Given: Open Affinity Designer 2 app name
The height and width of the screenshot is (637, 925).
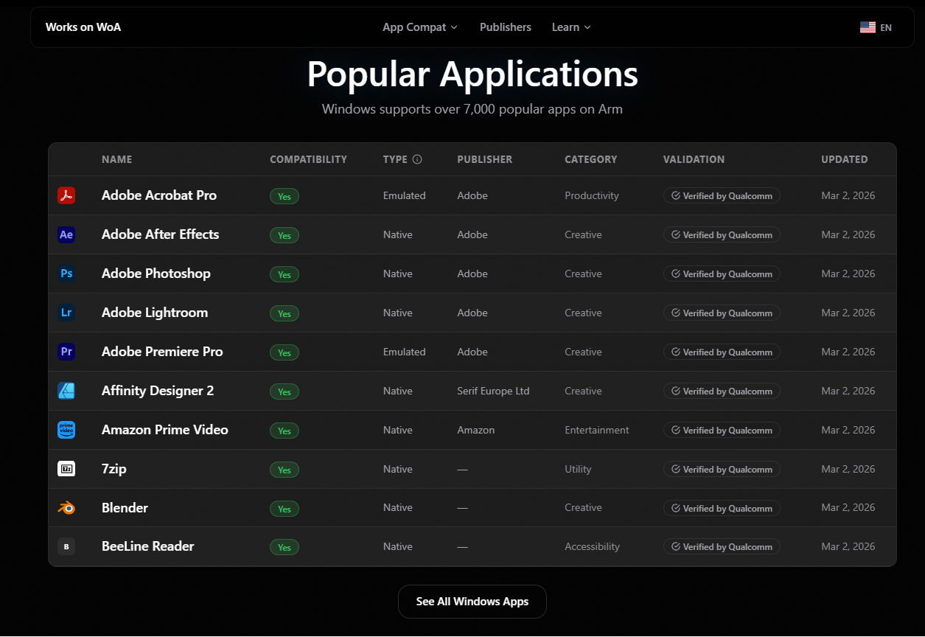Looking at the screenshot, I should (x=158, y=391).
